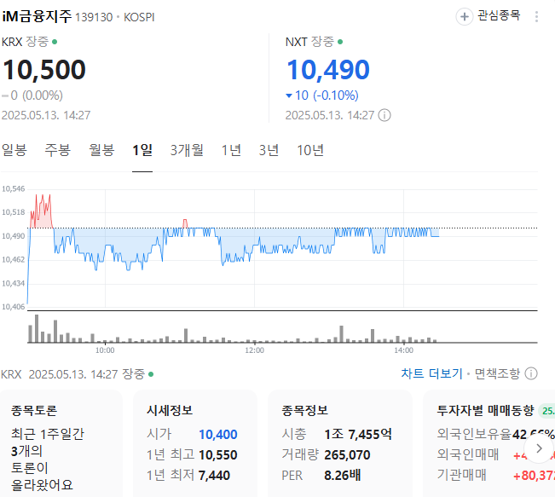The width and height of the screenshot is (555, 497).
Task: Open the 종목정보 card
Action: [x=340, y=443]
